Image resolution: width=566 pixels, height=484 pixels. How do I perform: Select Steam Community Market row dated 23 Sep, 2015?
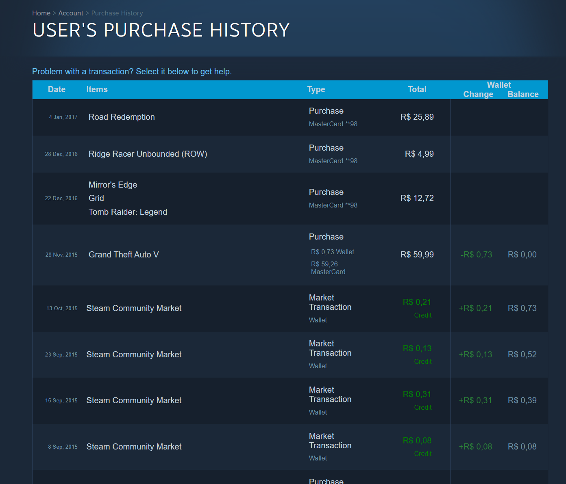click(x=290, y=354)
